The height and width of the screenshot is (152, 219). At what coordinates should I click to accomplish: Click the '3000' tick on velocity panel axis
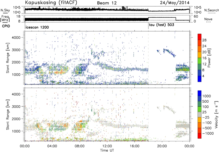tap(16, 106)
